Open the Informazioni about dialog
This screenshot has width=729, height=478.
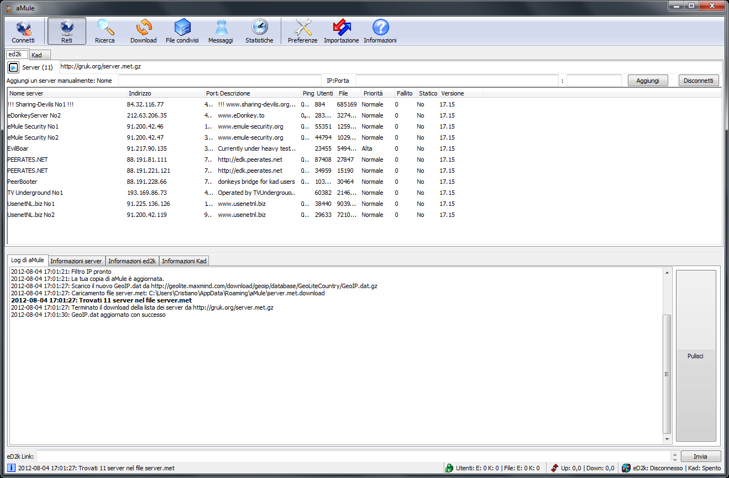click(380, 31)
